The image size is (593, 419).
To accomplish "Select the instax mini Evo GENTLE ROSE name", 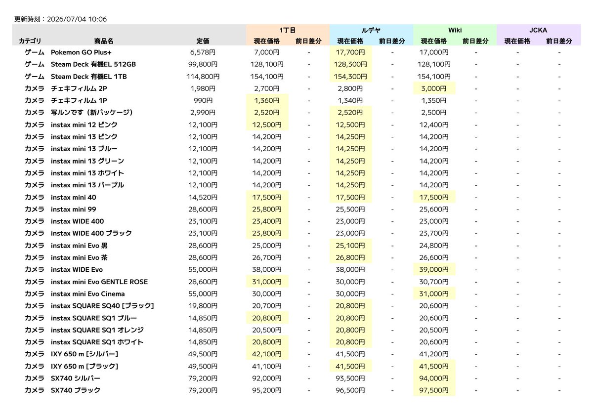I will (x=99, y=282).
